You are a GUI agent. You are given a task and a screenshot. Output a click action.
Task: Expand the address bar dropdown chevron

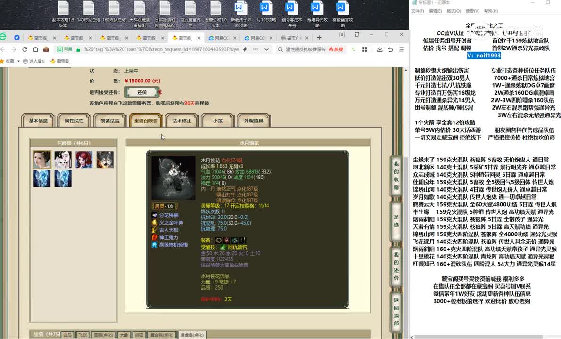[266, 49]
